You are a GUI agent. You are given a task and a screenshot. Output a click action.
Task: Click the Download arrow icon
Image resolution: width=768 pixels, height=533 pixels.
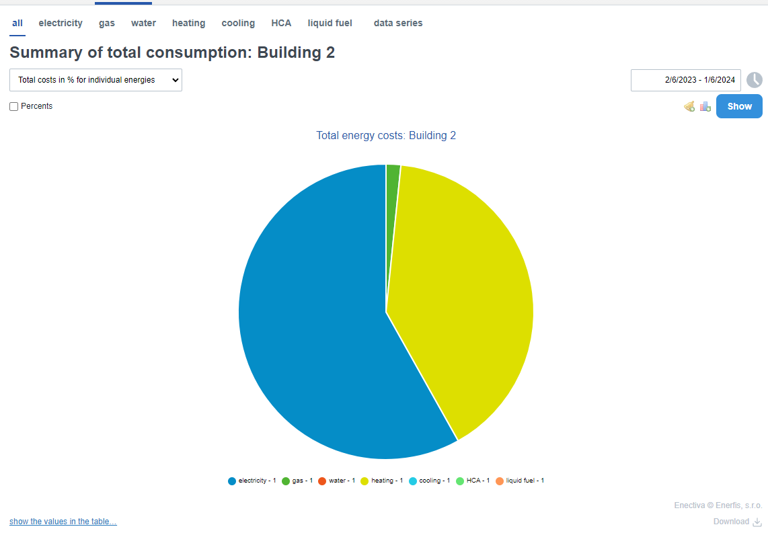(x=757, y=522)
